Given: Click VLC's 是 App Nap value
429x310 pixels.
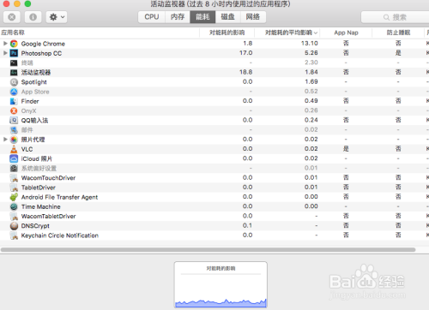Looking at the screenshot, I should point(346,149).
